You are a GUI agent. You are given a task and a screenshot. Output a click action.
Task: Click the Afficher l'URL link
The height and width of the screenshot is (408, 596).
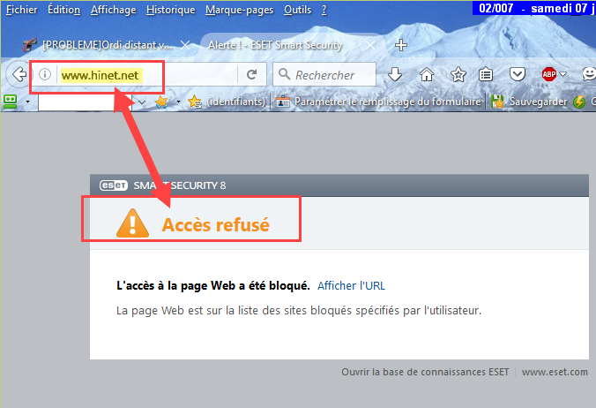pos(351,285)
